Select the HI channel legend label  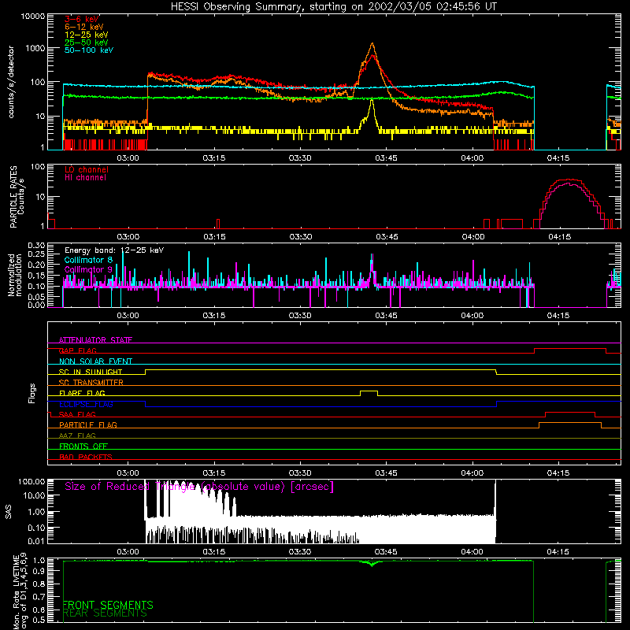[85, 178]
